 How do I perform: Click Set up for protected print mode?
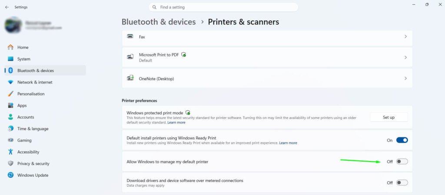click(389, 117)
